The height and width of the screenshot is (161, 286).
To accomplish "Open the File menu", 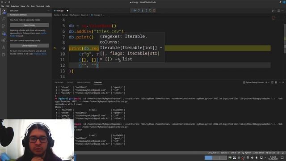I will (x=2, y=6).
